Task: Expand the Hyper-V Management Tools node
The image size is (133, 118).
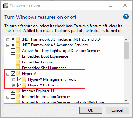Action: click(14, 80)
